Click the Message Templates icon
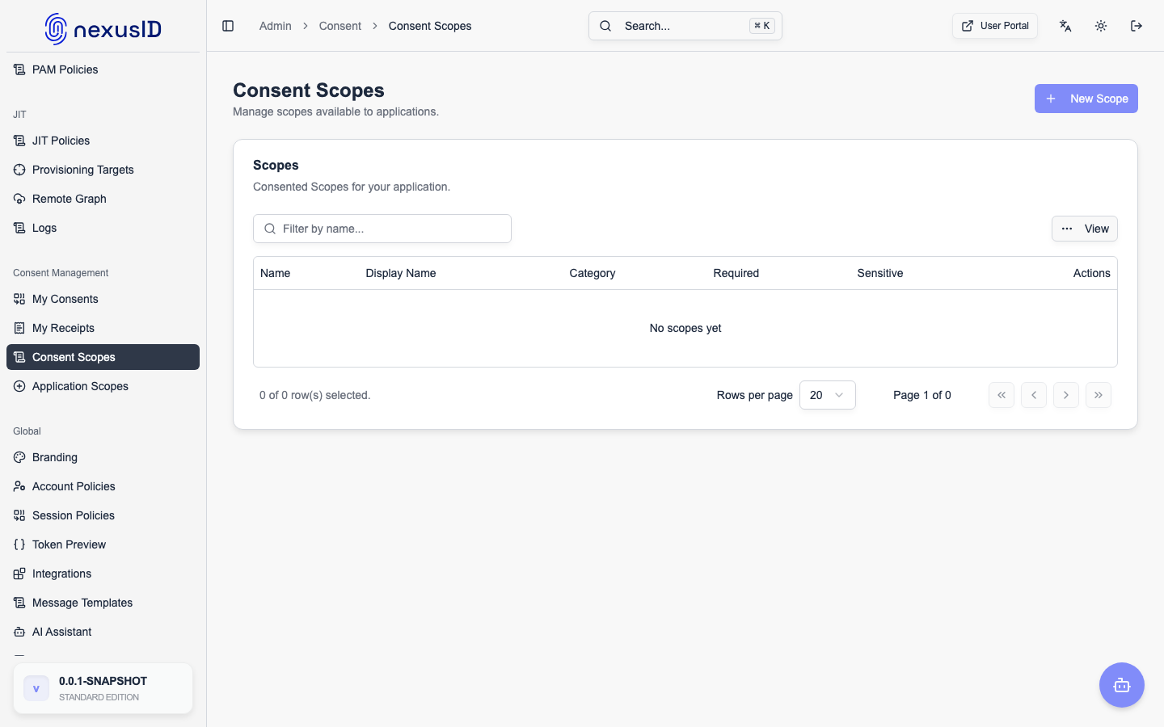 coord(19,603)
